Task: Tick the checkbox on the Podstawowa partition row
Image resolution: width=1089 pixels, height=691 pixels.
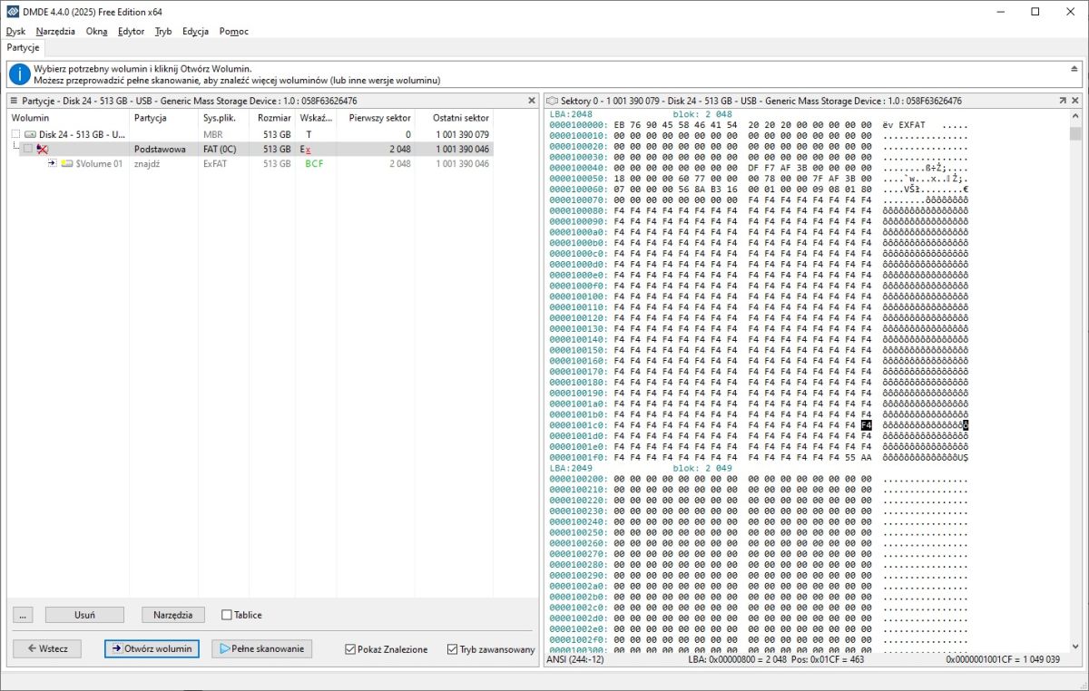Action: (28, 149)
